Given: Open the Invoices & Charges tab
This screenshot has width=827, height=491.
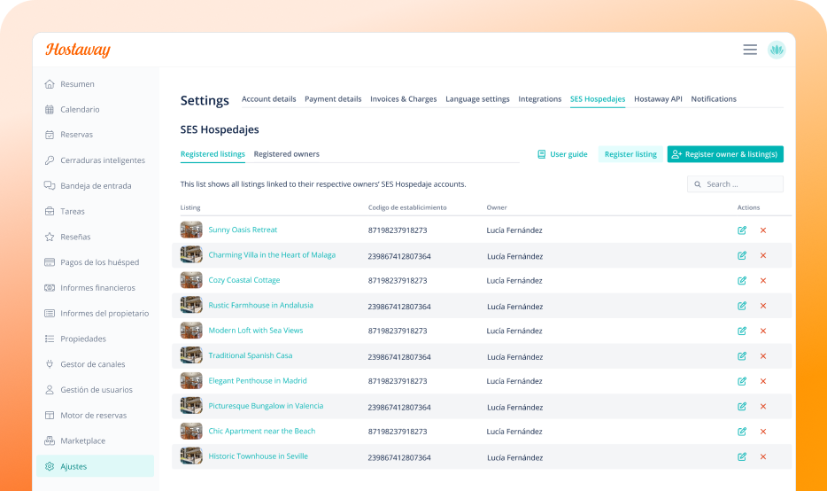Looking at the screenshot, I should coord(404,98).
